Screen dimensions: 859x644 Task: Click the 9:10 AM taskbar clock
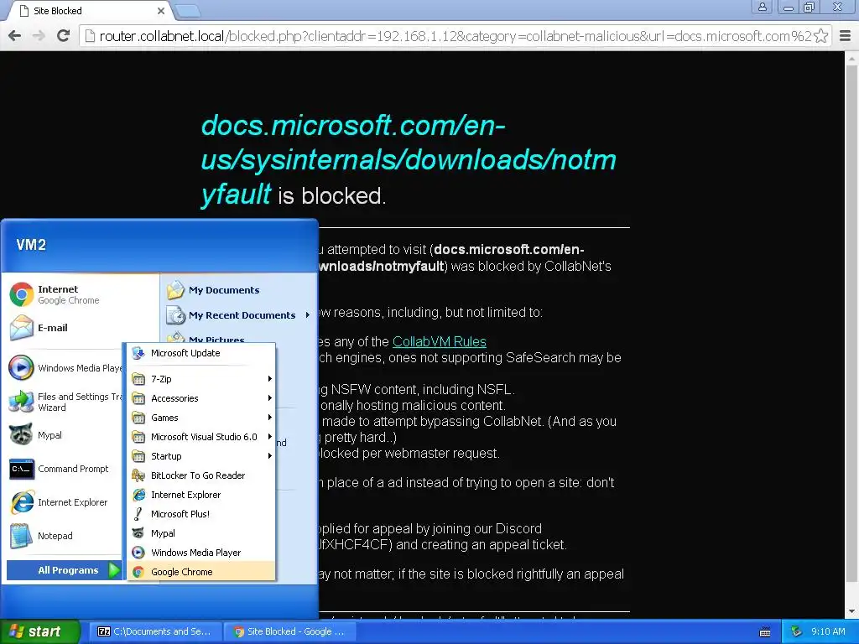coord(828,631)
